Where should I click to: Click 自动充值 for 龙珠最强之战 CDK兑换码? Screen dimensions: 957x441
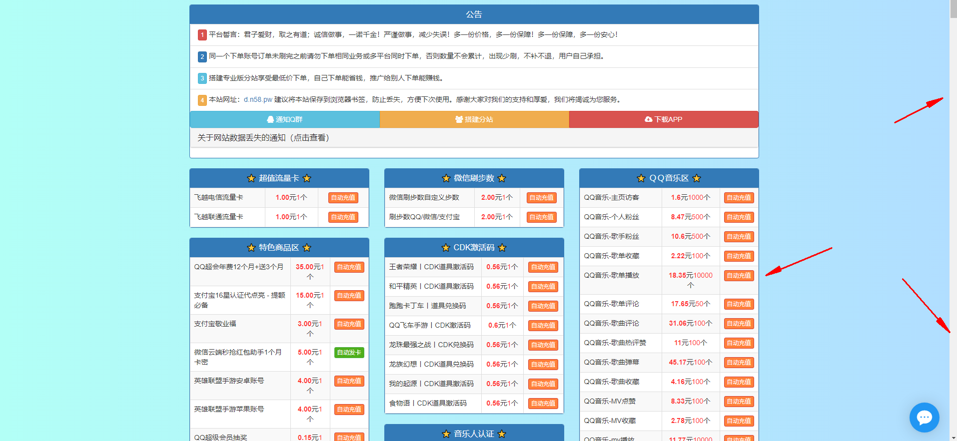543,345
